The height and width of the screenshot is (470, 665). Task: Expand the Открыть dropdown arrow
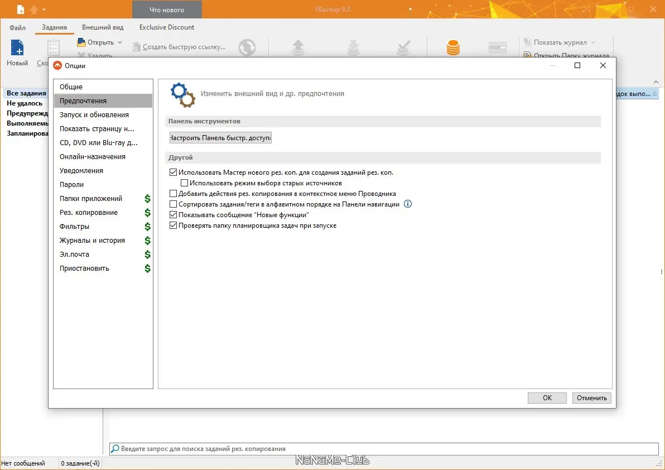pyautogui.click(x=120, y=42)
